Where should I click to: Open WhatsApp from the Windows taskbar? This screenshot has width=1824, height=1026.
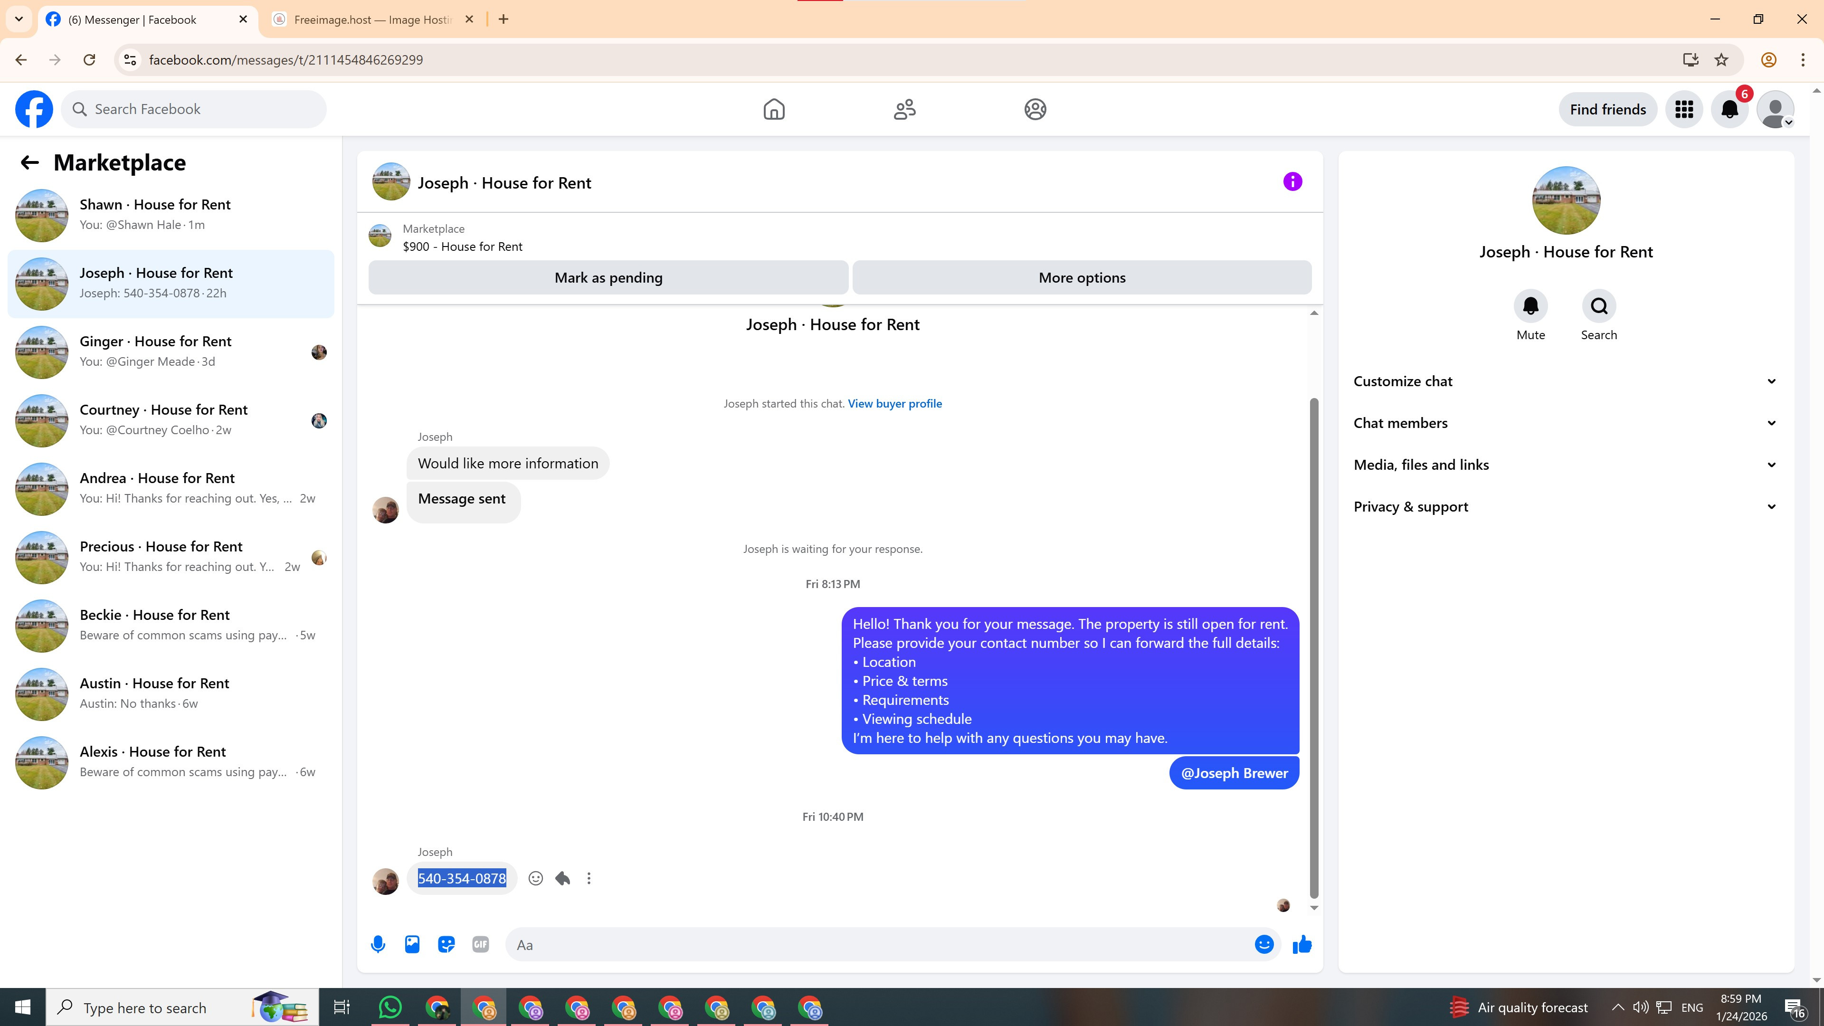click(x=389, y=1007)
